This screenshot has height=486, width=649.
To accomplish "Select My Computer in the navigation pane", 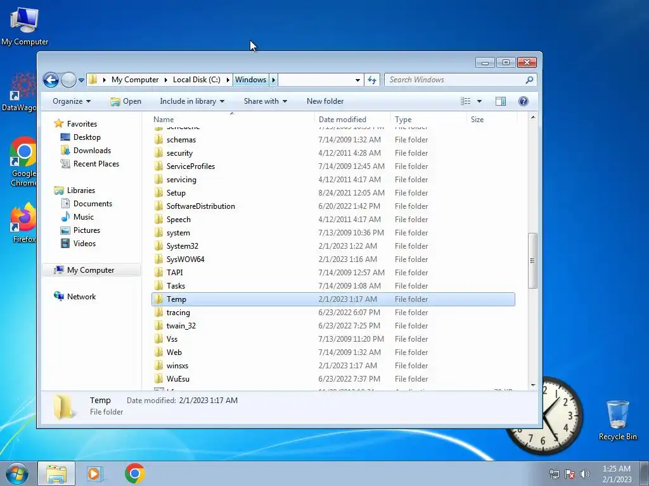I will tap(91, 270).
